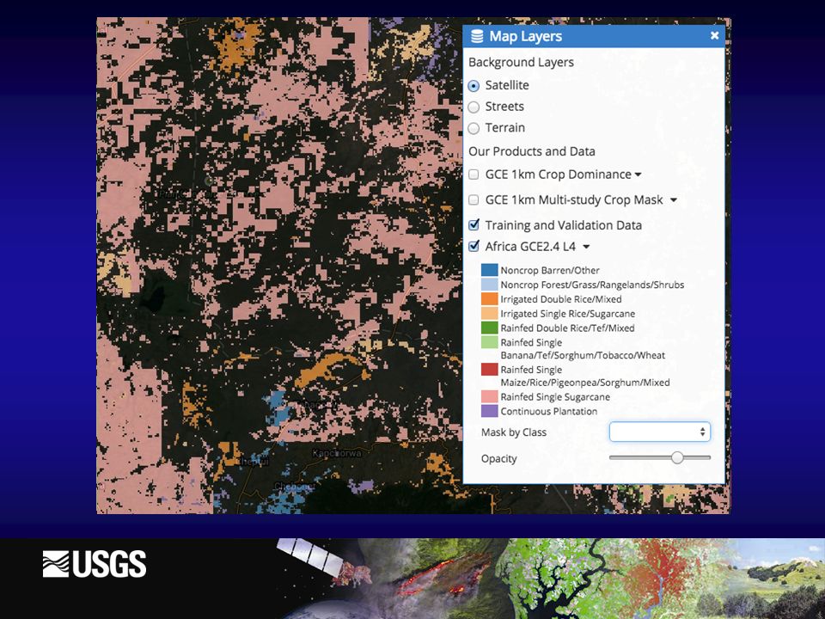This screenshot has height=619, width=825.
Task: Click the Rainfed Single Banana/Tef swatch
Action: (489, 342)
